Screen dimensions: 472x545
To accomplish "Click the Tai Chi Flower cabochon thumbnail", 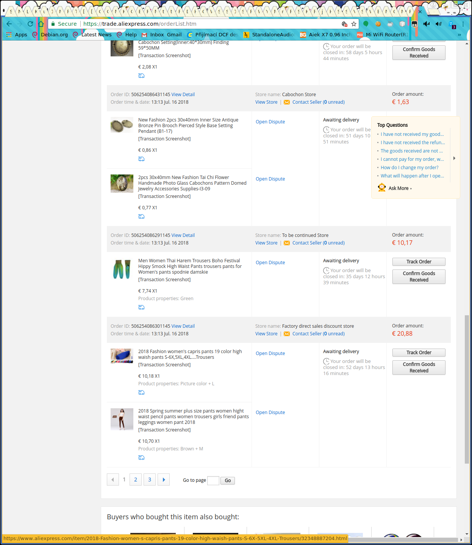I will click(122, 184).
